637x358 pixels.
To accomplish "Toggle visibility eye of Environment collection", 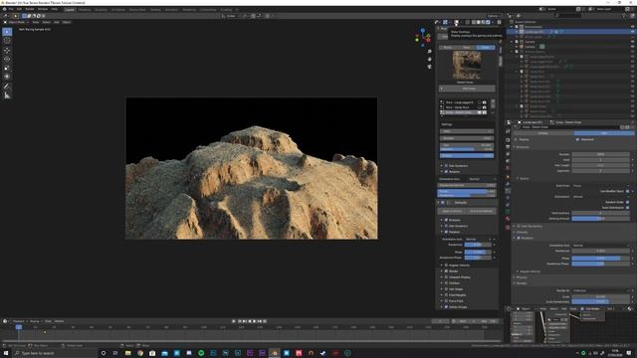I will click(x=633, y=27).
